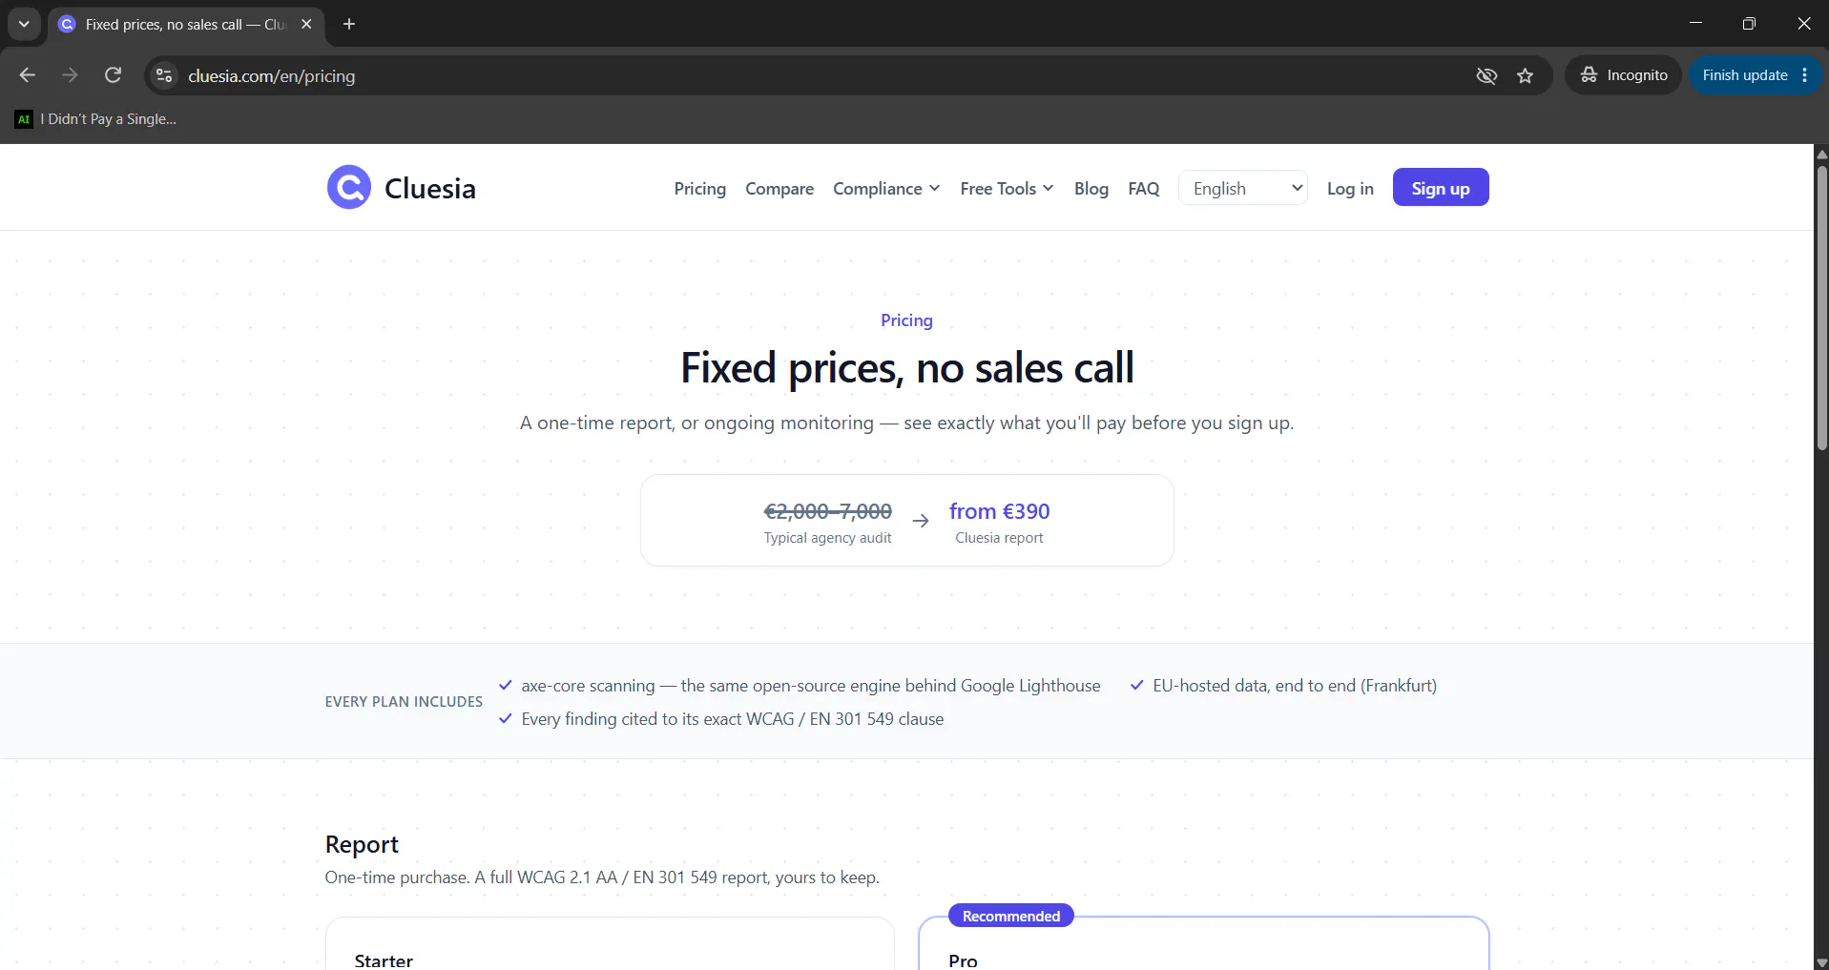Open Chrome's three-dot menu
Viewport: 1829px width, 970px height.
click(1805, 75)
